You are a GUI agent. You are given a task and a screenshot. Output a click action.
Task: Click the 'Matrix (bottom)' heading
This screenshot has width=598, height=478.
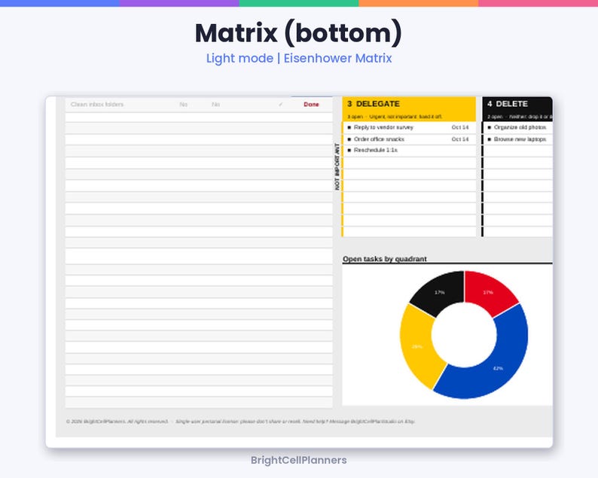(x=298, y=33)
